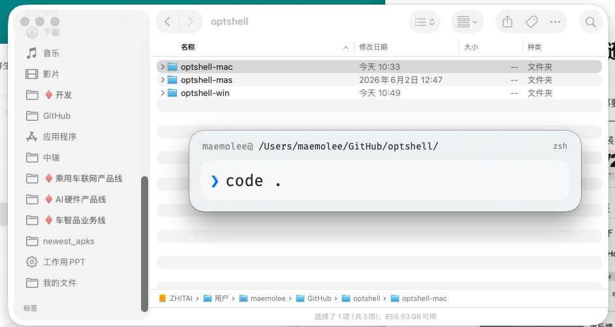Viewport: 615px width, 327px height.
Task: Click 用户 in the path bar
Action: (216, 299)
